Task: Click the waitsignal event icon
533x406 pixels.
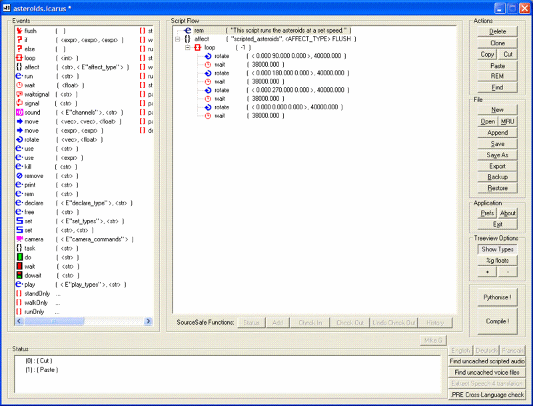Action: [x=19, y=95]
